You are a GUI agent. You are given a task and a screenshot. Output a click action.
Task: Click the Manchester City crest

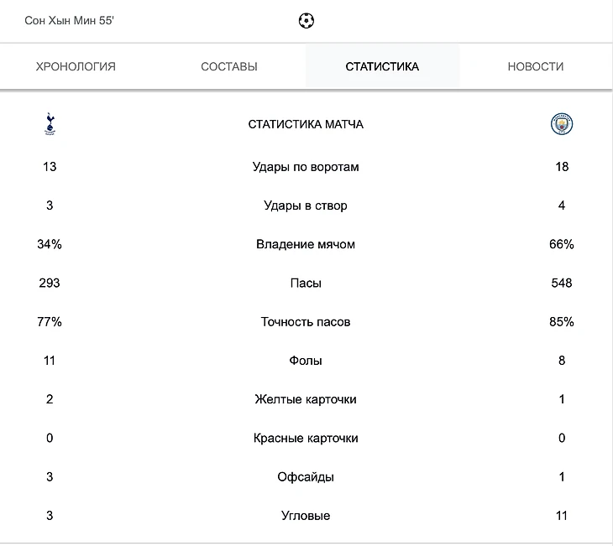coord(562,124)
